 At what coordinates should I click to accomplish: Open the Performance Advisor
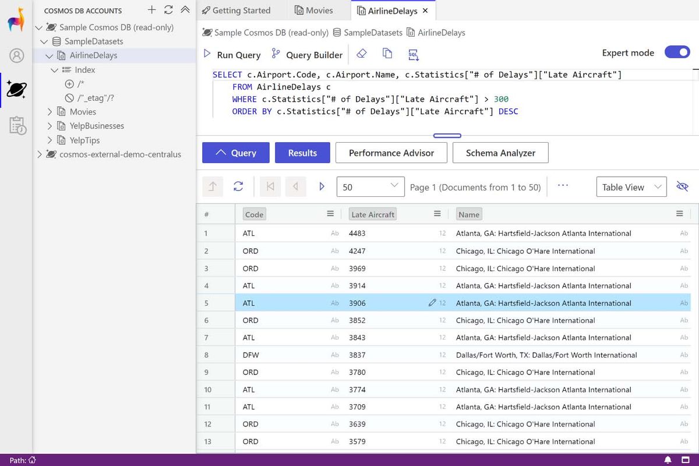click(391, 153)
